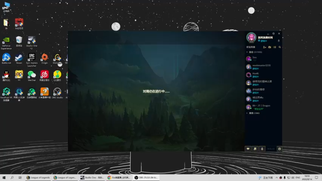Open the YY desktop shortcut
Screen dimensions: 322x181
pos(19,76)
